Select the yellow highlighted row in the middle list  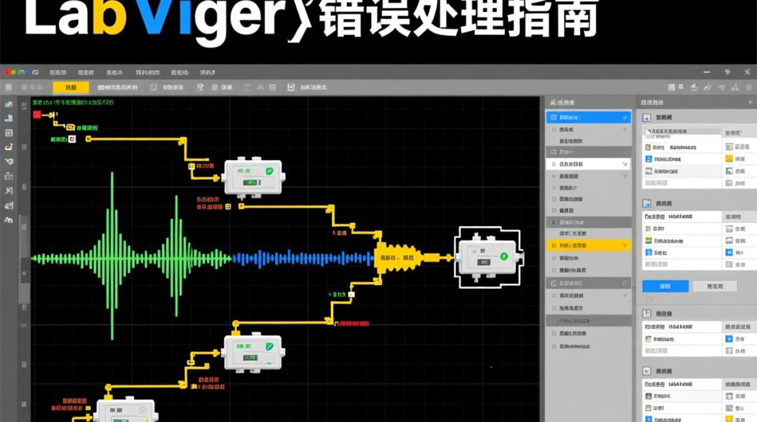[589, 245]
